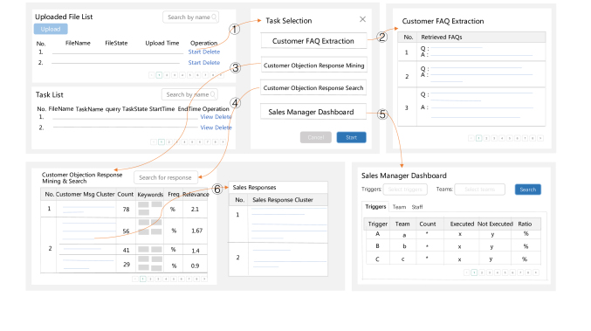Image resolution: width=591 pixels, height=331 pixels.
Task: Click the Search for response input field
Action: [165, 177]
